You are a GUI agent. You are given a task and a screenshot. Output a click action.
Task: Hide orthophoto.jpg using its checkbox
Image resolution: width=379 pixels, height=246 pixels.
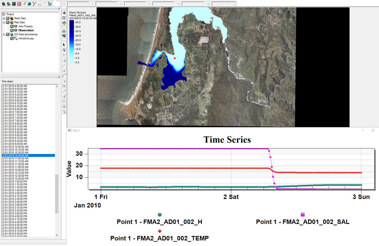click(x=12, y=38)
